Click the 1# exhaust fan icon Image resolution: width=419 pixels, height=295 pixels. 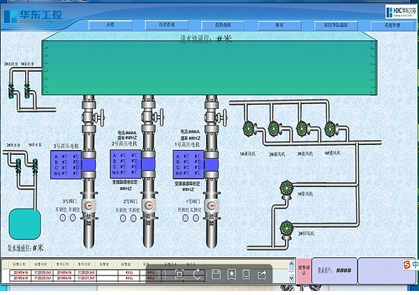[x=286, y=186]
